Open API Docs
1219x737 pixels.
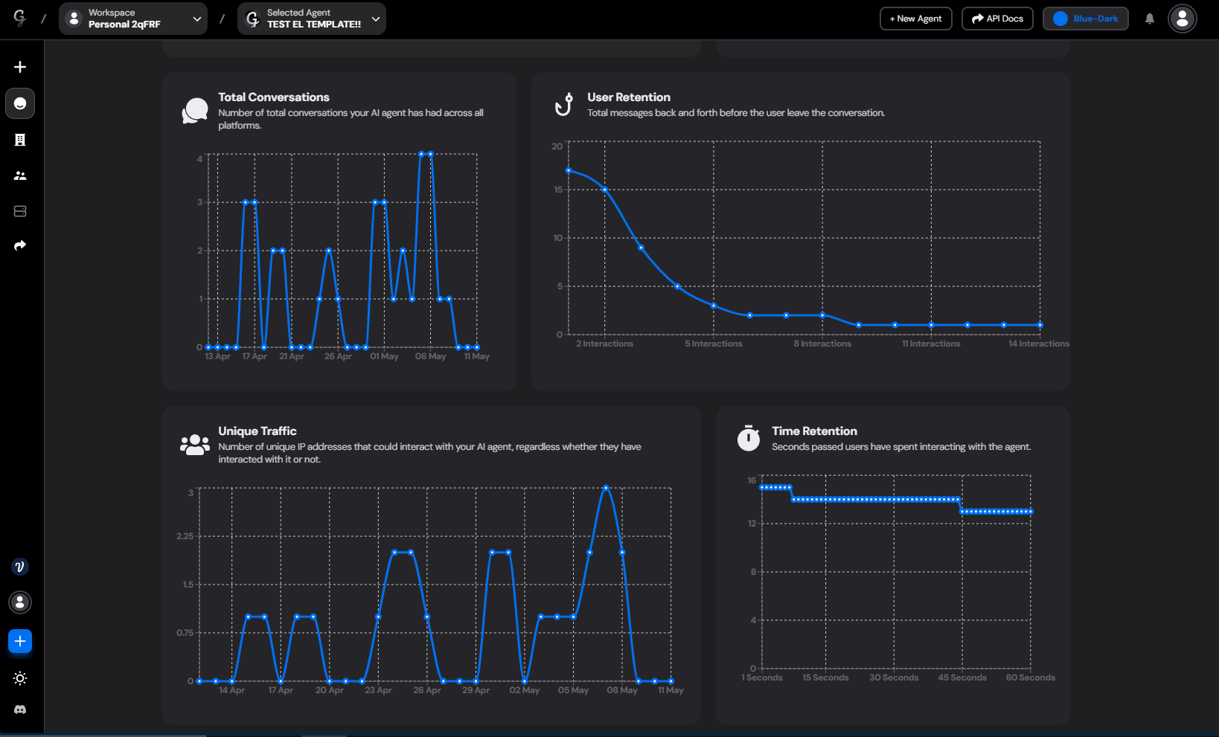click(x=997, y=19)
